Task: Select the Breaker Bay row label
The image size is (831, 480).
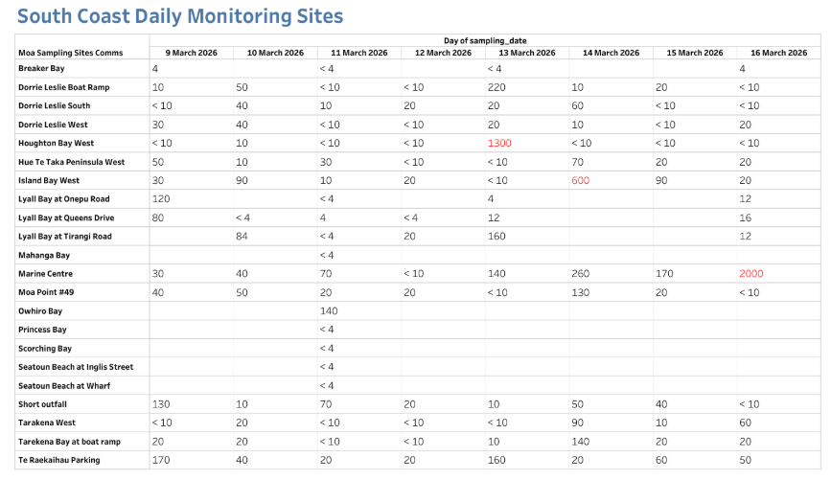Action: pos(41,68)
